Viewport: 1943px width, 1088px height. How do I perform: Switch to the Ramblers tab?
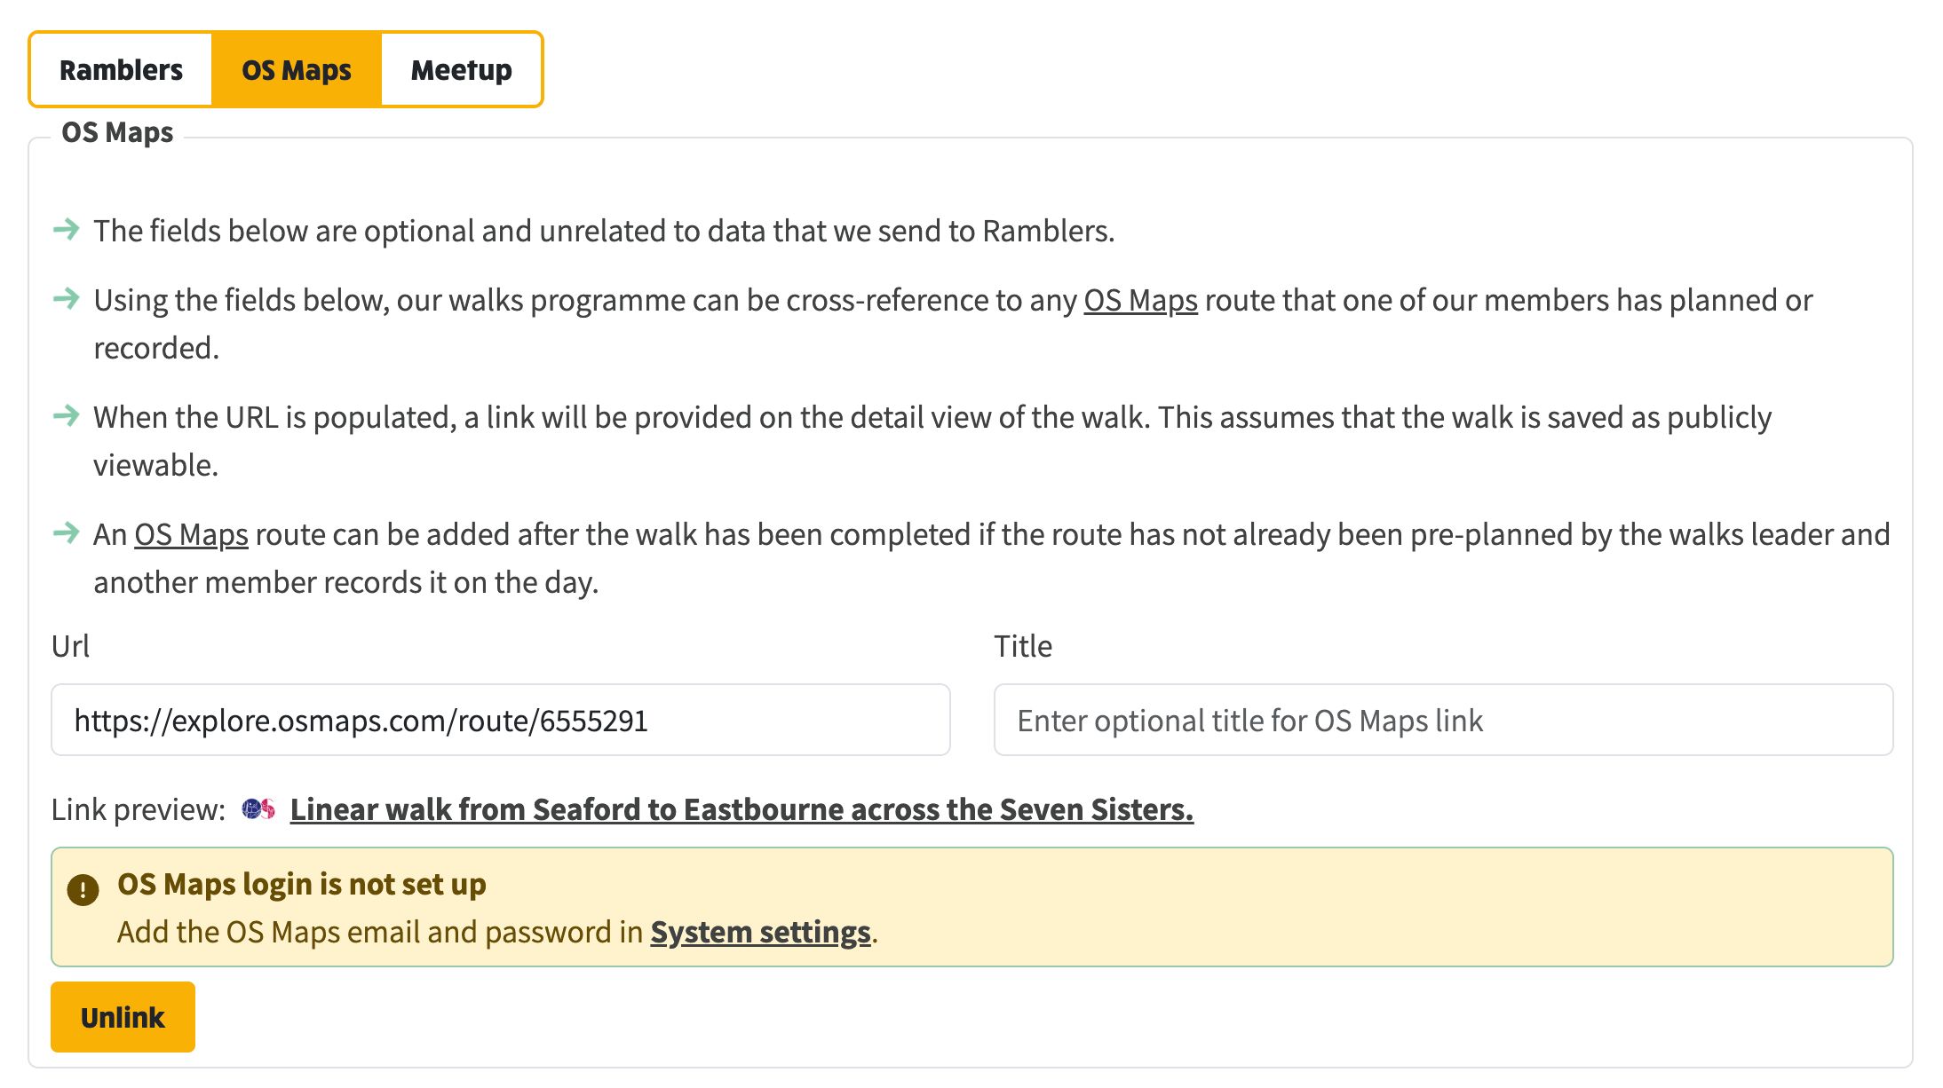121,70
